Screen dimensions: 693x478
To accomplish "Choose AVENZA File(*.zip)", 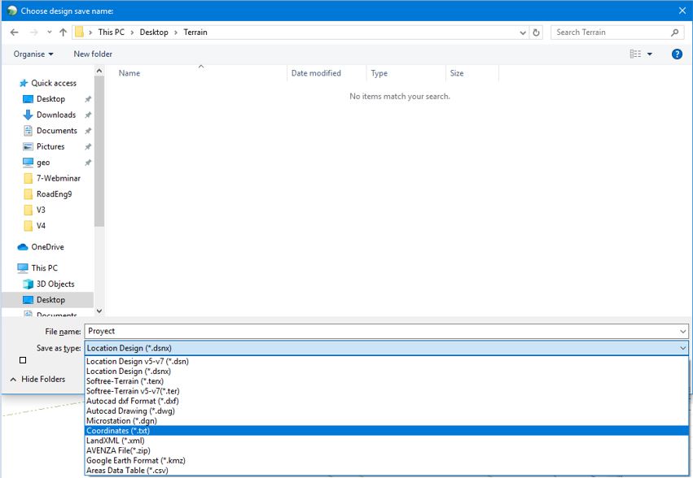I will [386, 450].
